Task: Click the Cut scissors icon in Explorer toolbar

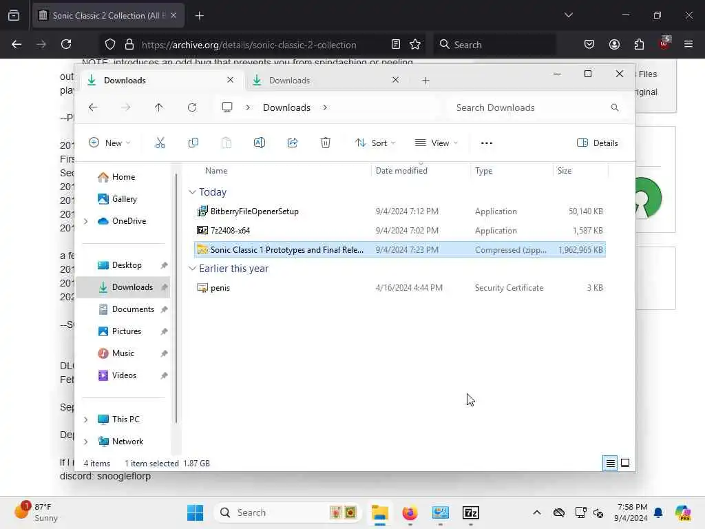Action: coord(160,143)
